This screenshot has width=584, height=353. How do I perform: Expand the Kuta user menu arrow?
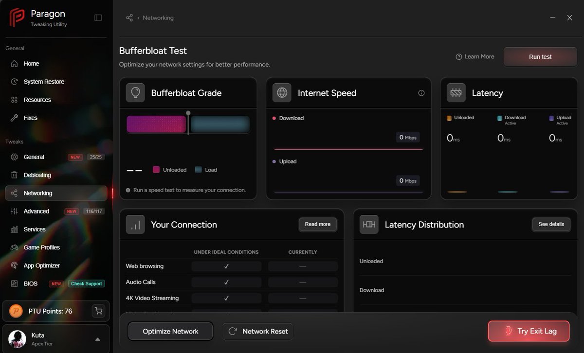97,339
